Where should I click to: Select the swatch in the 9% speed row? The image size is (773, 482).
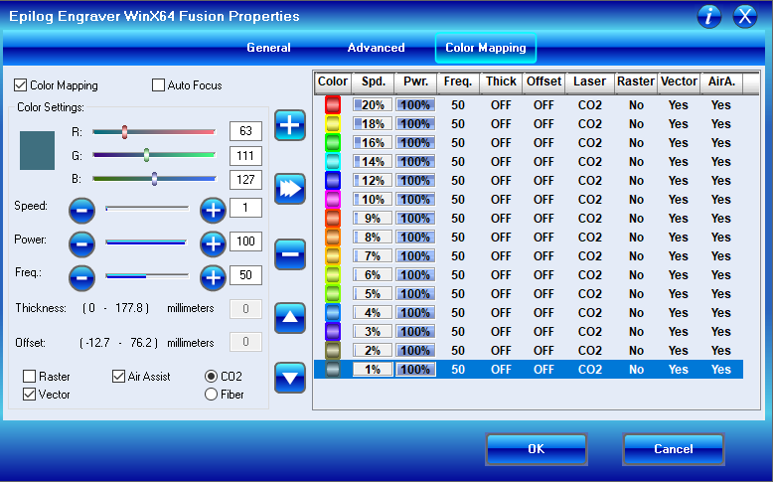(333, 218)
